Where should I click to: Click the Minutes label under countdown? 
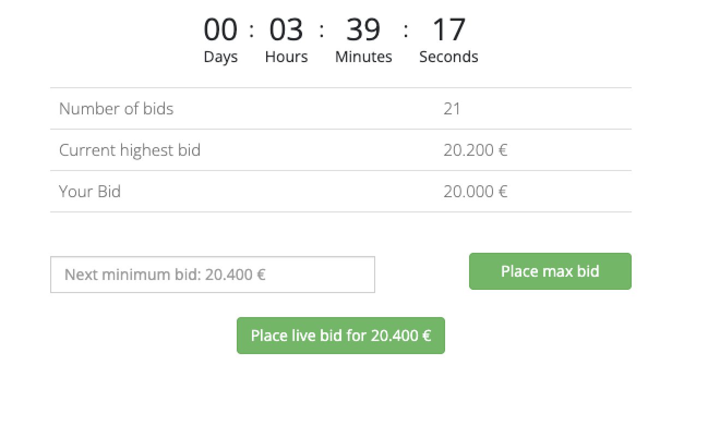point(363,57)
